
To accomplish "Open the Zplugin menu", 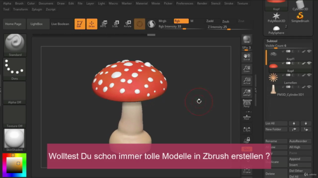I will click(37, 9).
